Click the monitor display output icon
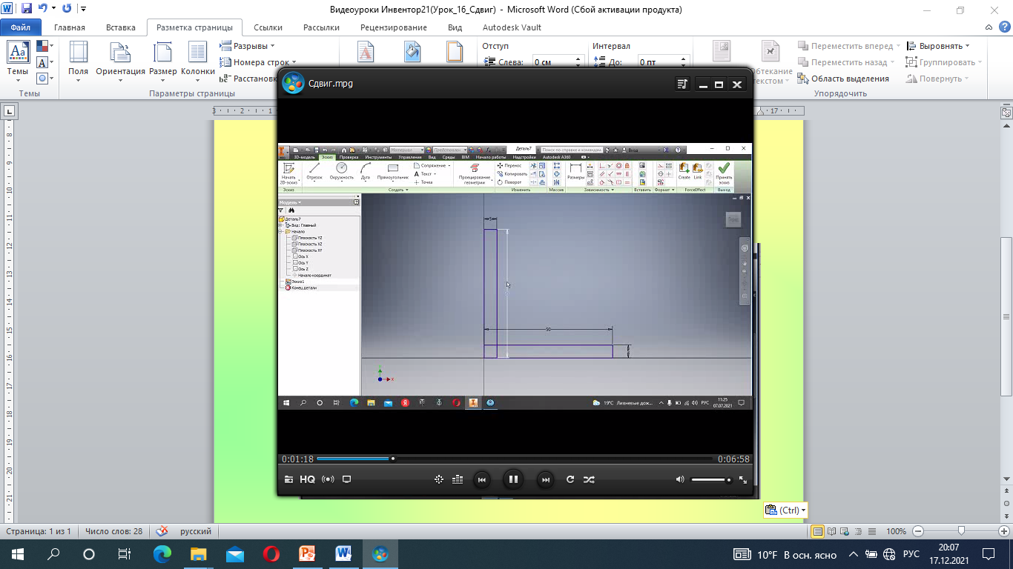 (x=346, y=479)
